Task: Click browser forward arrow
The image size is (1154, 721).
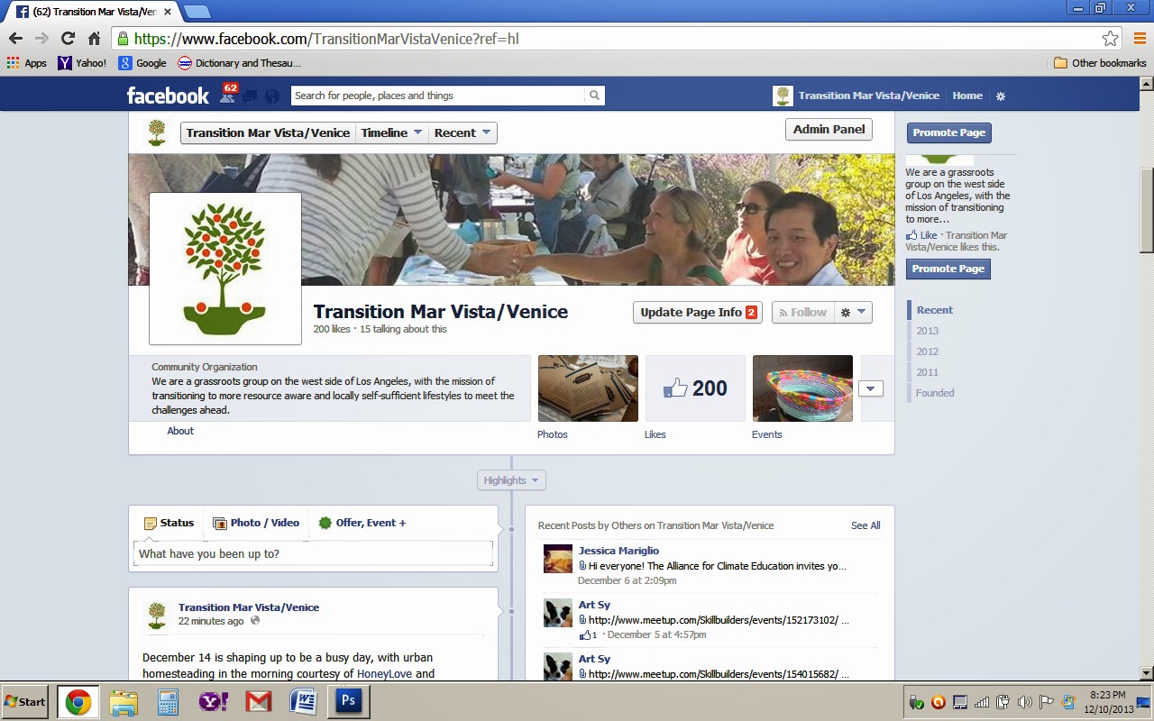Action: pyautogui.click(x=41, y=39)
